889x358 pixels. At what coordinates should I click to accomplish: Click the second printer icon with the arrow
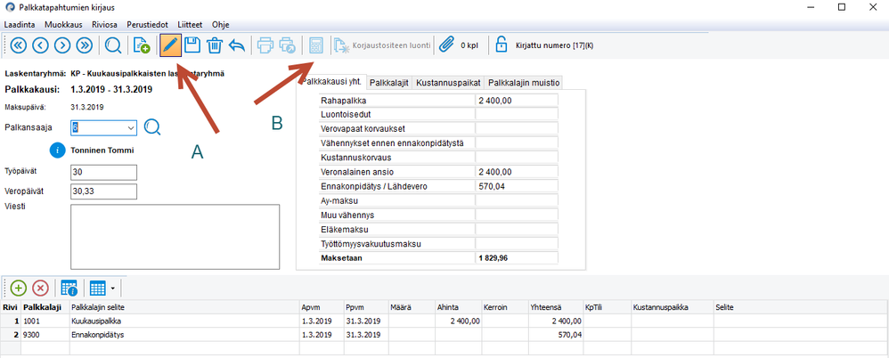coord(288,45)
